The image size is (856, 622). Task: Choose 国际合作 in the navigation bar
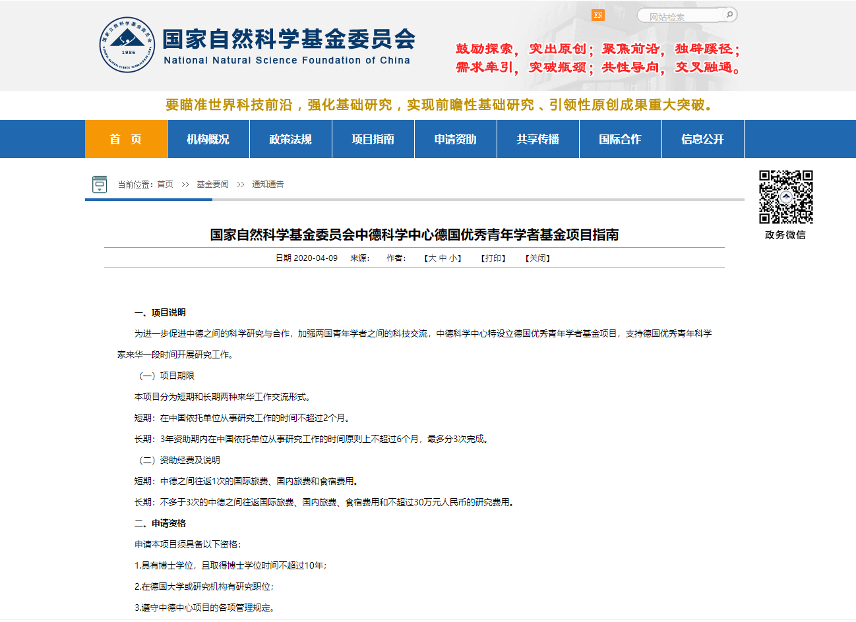[x=621, y=139]
